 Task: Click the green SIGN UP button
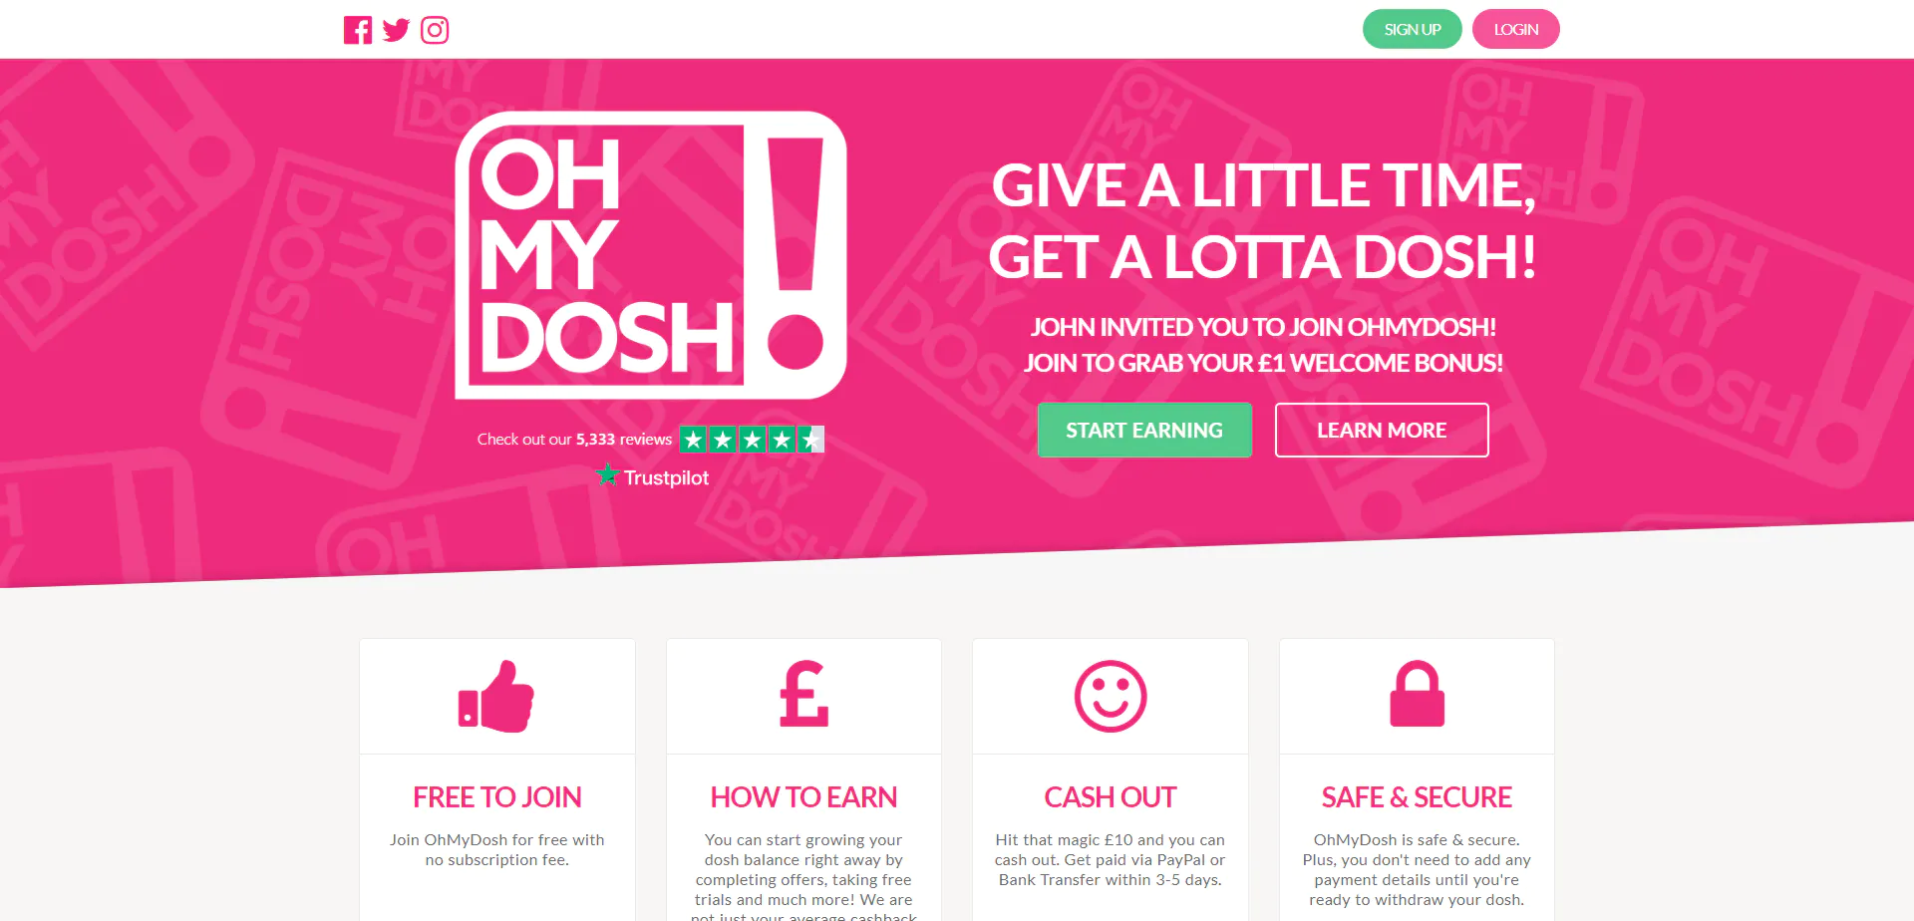point(1412,29)
